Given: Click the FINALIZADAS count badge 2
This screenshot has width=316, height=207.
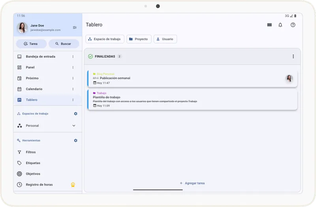Looking at the screenshot, I should click(x=119, y=56).
